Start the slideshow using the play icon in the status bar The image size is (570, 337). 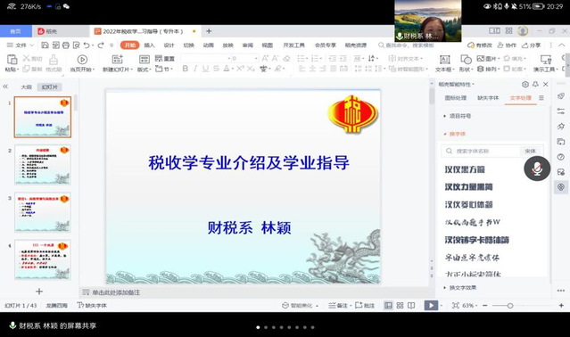[431, 306]
